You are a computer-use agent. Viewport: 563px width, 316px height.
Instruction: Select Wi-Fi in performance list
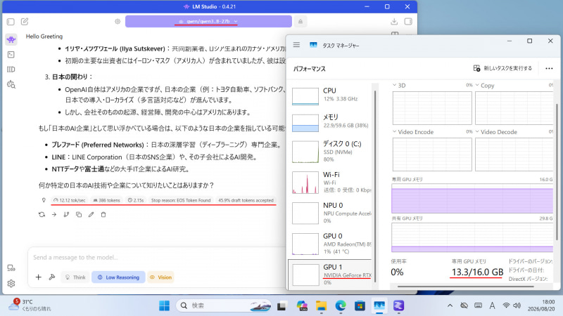330,183
